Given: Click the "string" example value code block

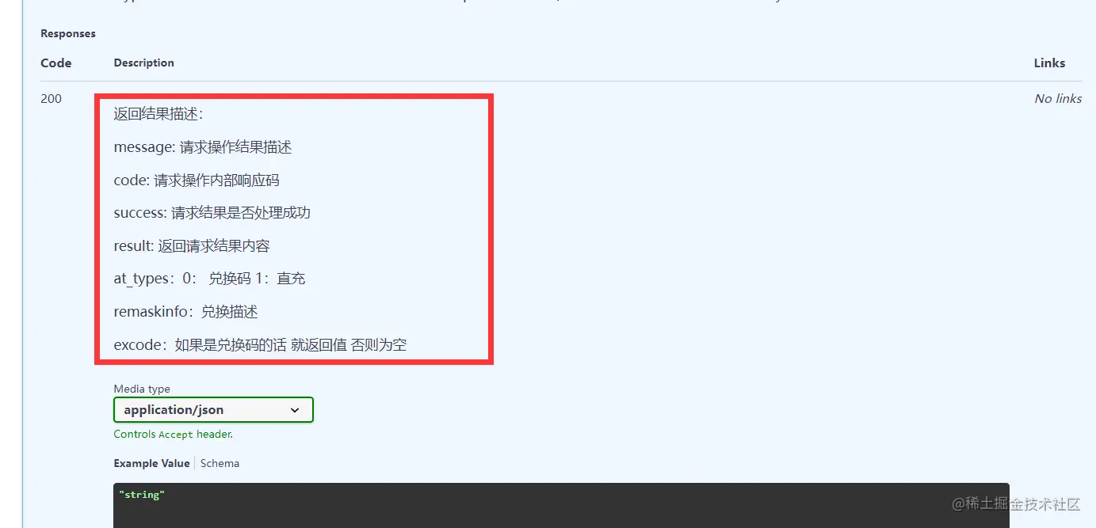Looking at the screenshot, I should [x=561, y=505].
